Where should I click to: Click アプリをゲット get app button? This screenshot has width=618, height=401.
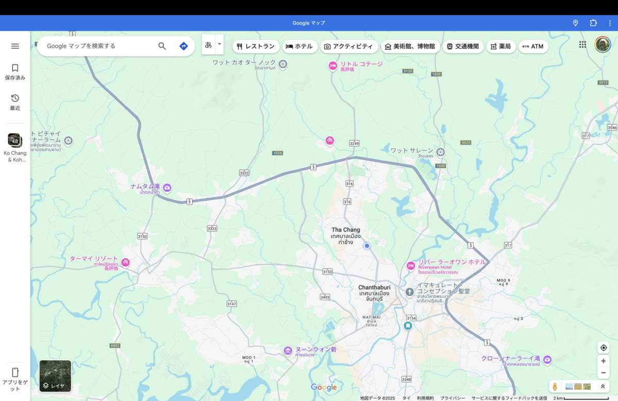pos(15,379)
